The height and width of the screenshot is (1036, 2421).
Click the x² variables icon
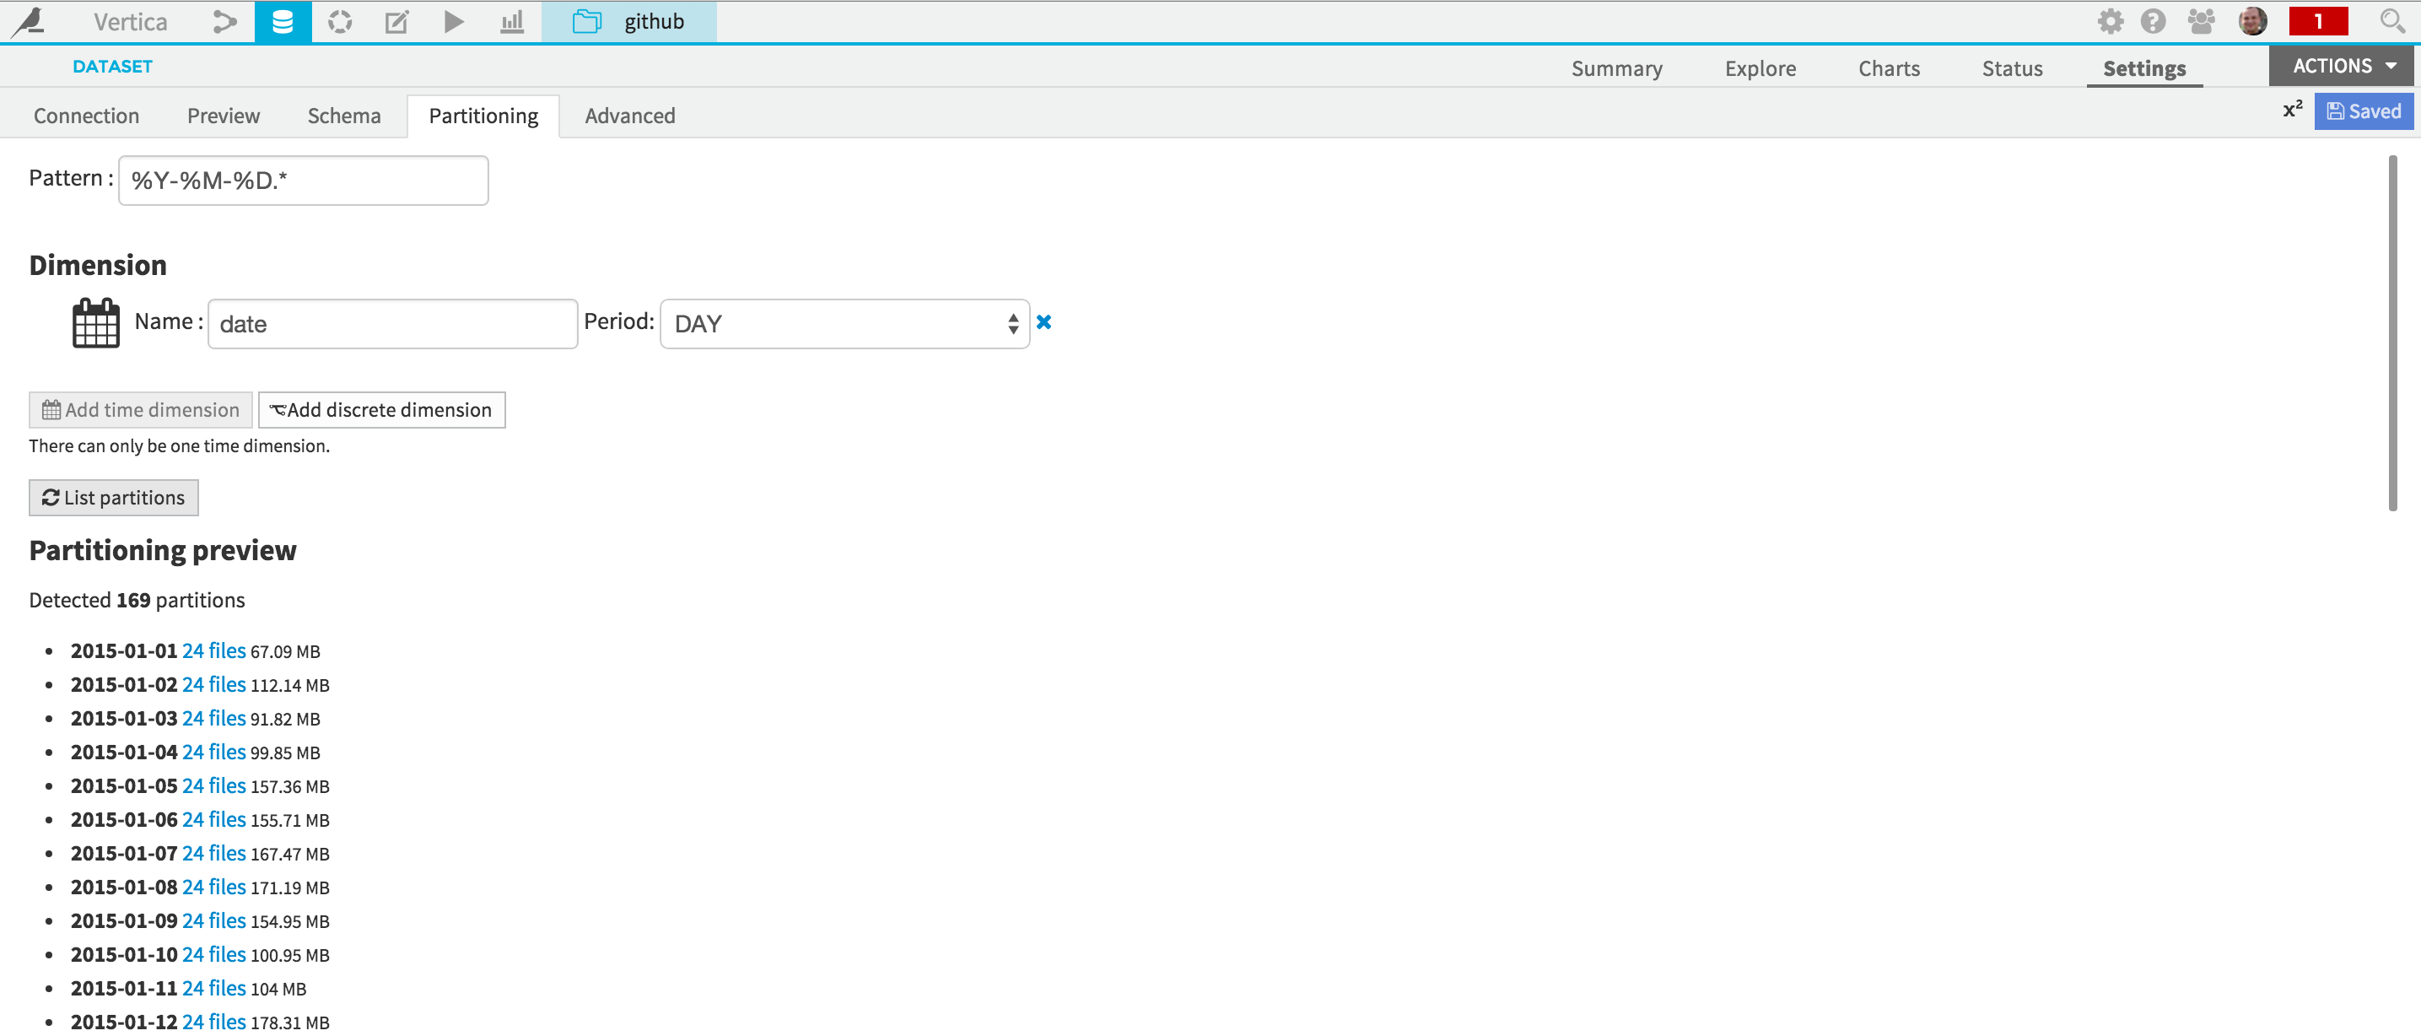2292,110
